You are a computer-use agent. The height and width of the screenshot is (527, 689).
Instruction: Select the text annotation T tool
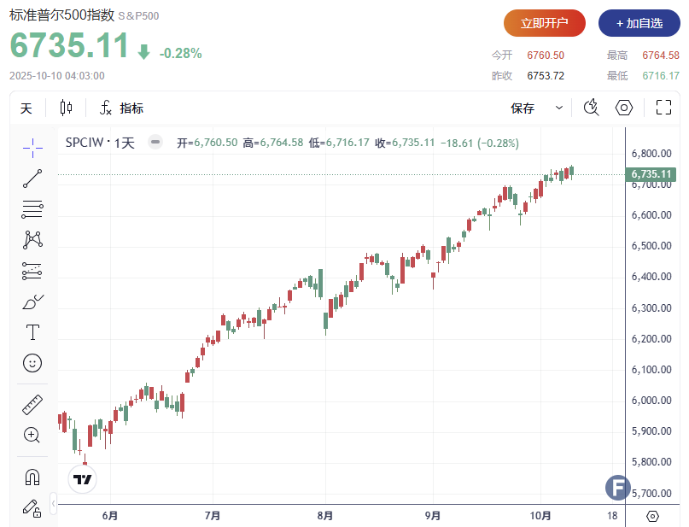[x=32, y=332]
